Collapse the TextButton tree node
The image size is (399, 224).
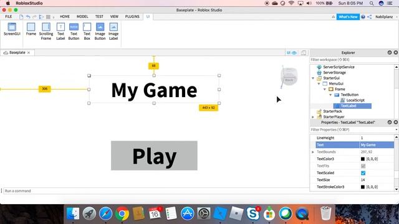point(330,95)
